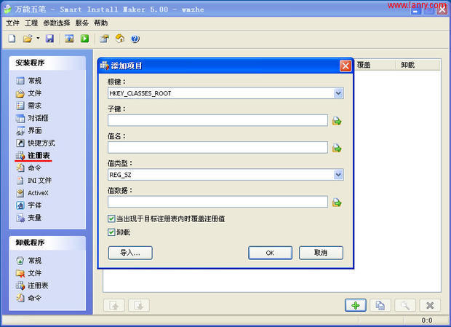Expand the 根键 HKEY_CLASSES_ROOT dropdown
The height and width of the screenshot is (327, 451).
point(338,93)
